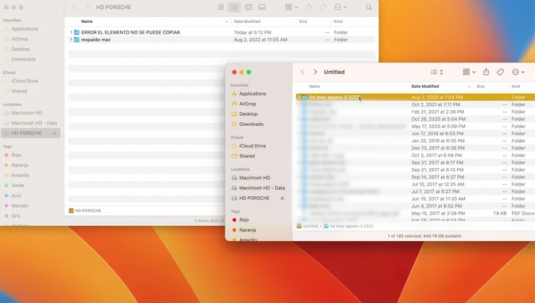
Task: Open Desktop in Untitled window sidebar
Action: click(x=248, y=114)
